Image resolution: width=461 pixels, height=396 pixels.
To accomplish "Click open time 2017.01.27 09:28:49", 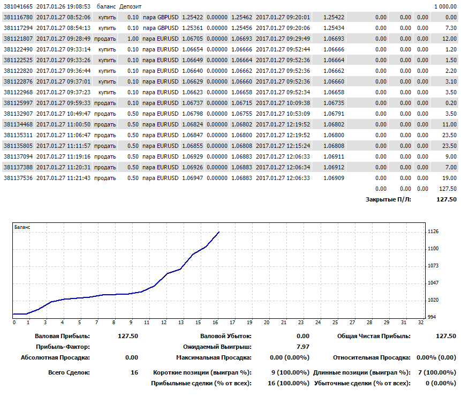I will click(63, 39).
